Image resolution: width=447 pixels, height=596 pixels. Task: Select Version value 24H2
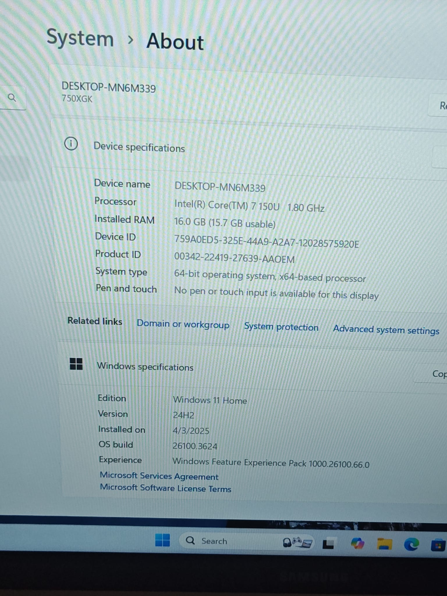183,415
